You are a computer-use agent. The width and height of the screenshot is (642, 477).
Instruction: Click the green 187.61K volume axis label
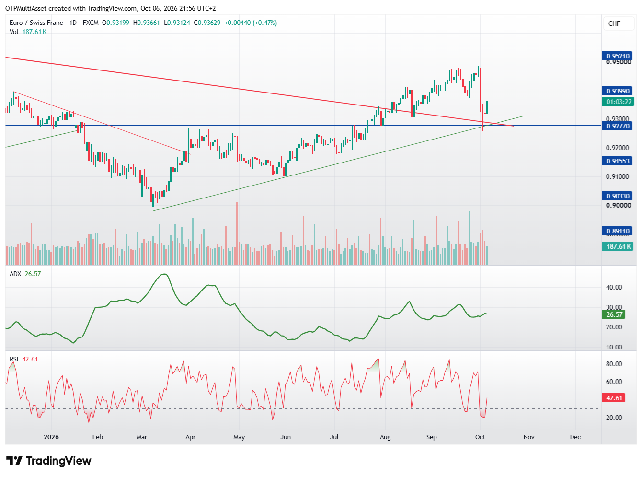click(619, 246)
